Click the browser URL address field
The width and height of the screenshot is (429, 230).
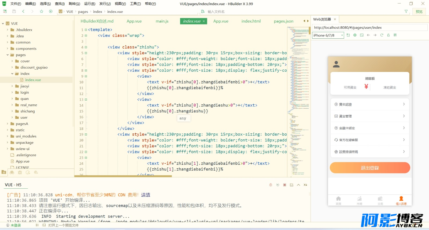coord(370,27)
